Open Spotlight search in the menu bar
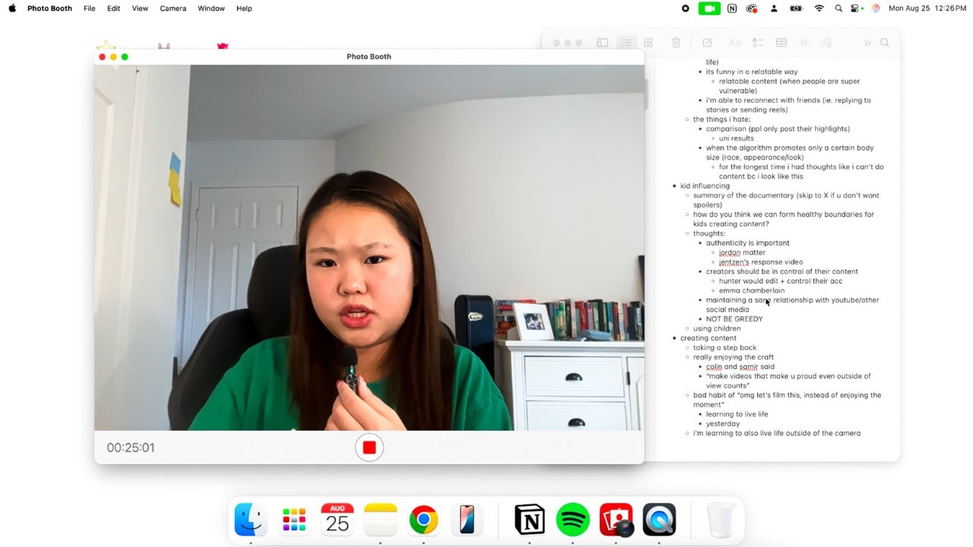The width and height of the screenshot is (973, 547). tap(838, 8)
